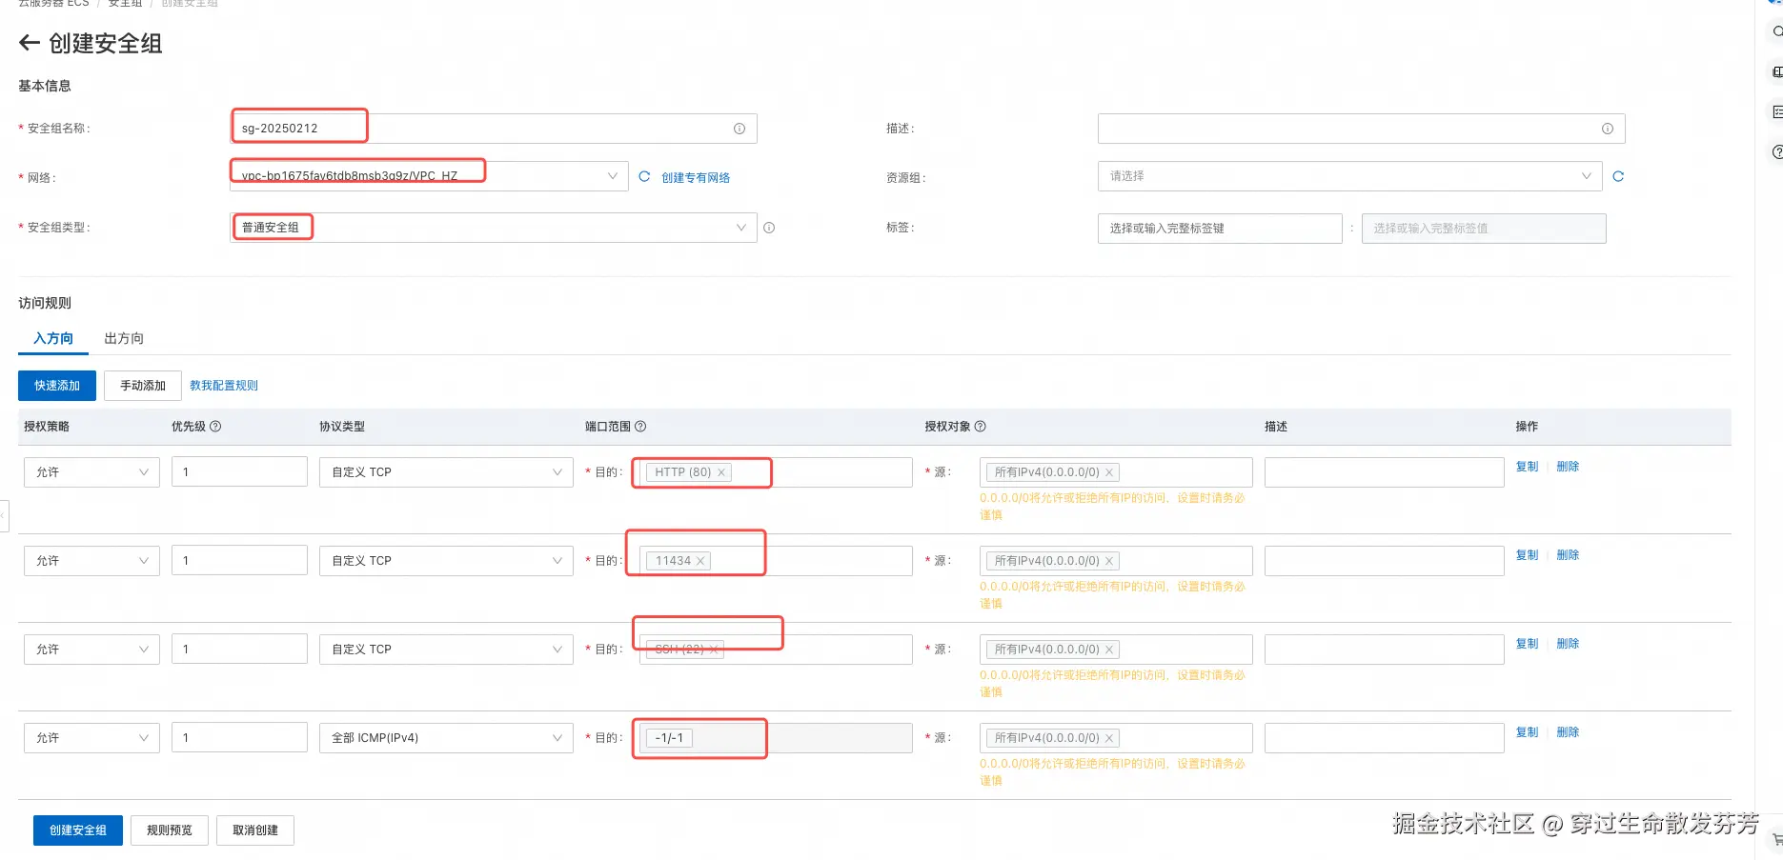Focus the 描述 field in 基本信息
1783x860 pixels.
click(x=1361, y=129)
